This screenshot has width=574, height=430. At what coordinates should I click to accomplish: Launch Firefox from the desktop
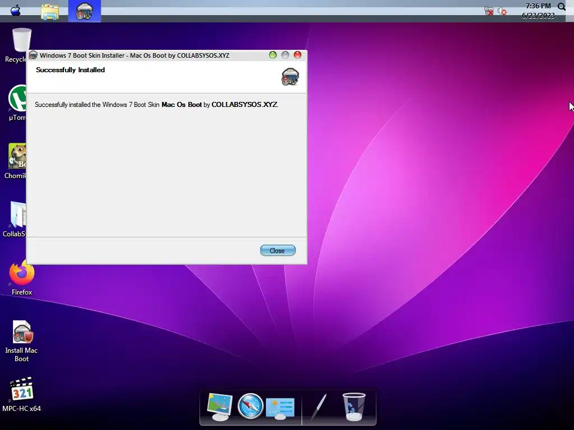point(22,277)
